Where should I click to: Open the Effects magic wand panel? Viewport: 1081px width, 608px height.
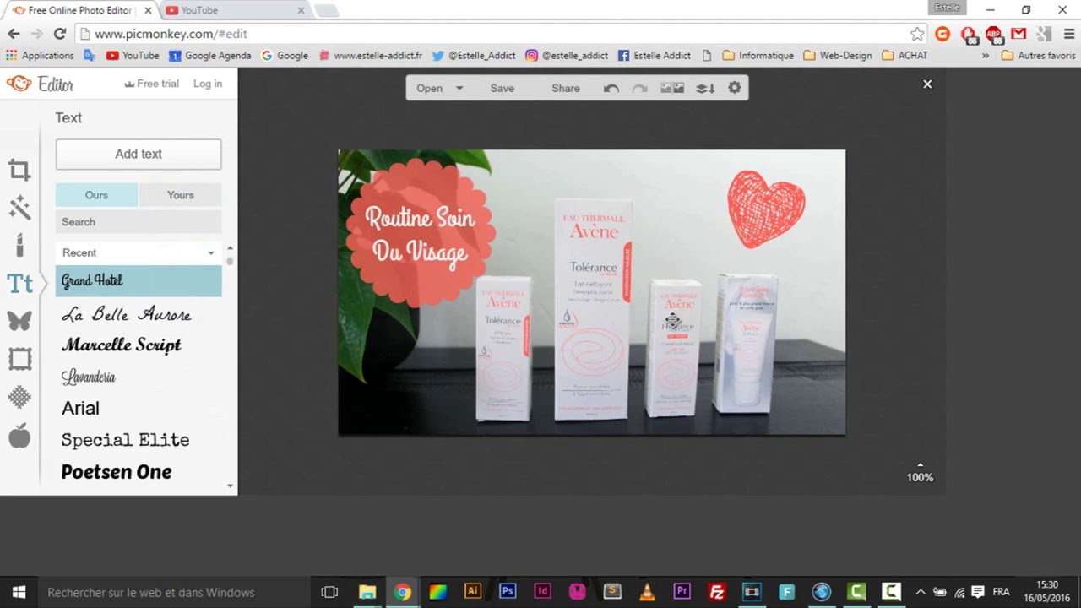(19, 207)
